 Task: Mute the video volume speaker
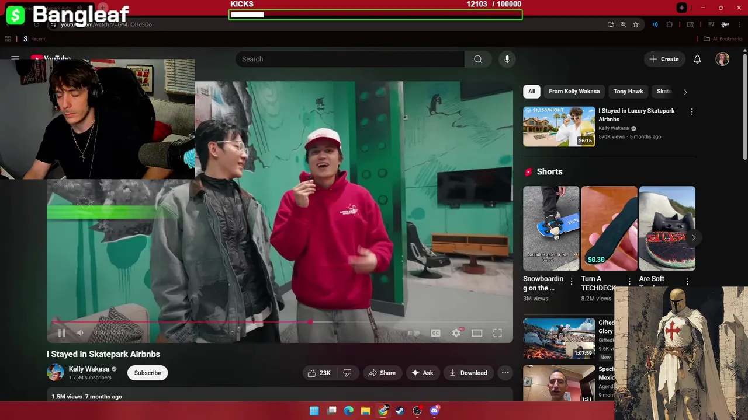pos(81,333)
